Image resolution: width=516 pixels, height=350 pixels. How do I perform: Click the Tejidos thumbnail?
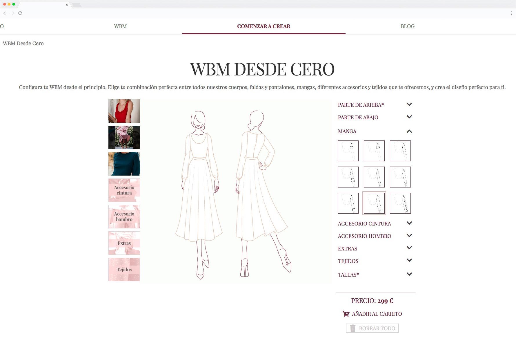click(124, 269)
